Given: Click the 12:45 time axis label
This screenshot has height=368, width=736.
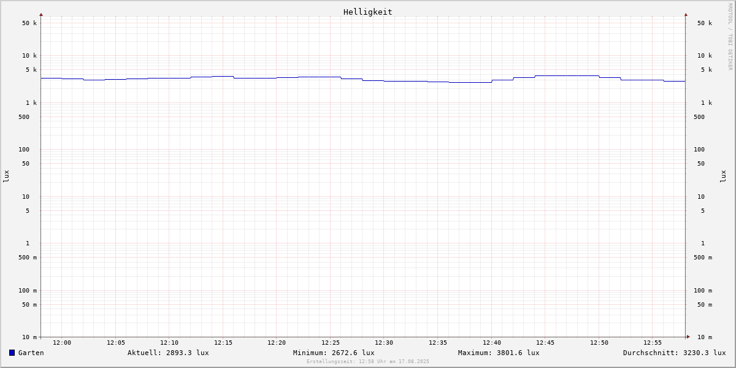Looking at the screenshot, I should tap(545, 343).
